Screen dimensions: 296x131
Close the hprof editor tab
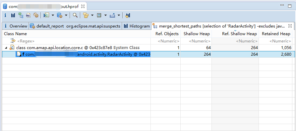click(x=83, y=6)
